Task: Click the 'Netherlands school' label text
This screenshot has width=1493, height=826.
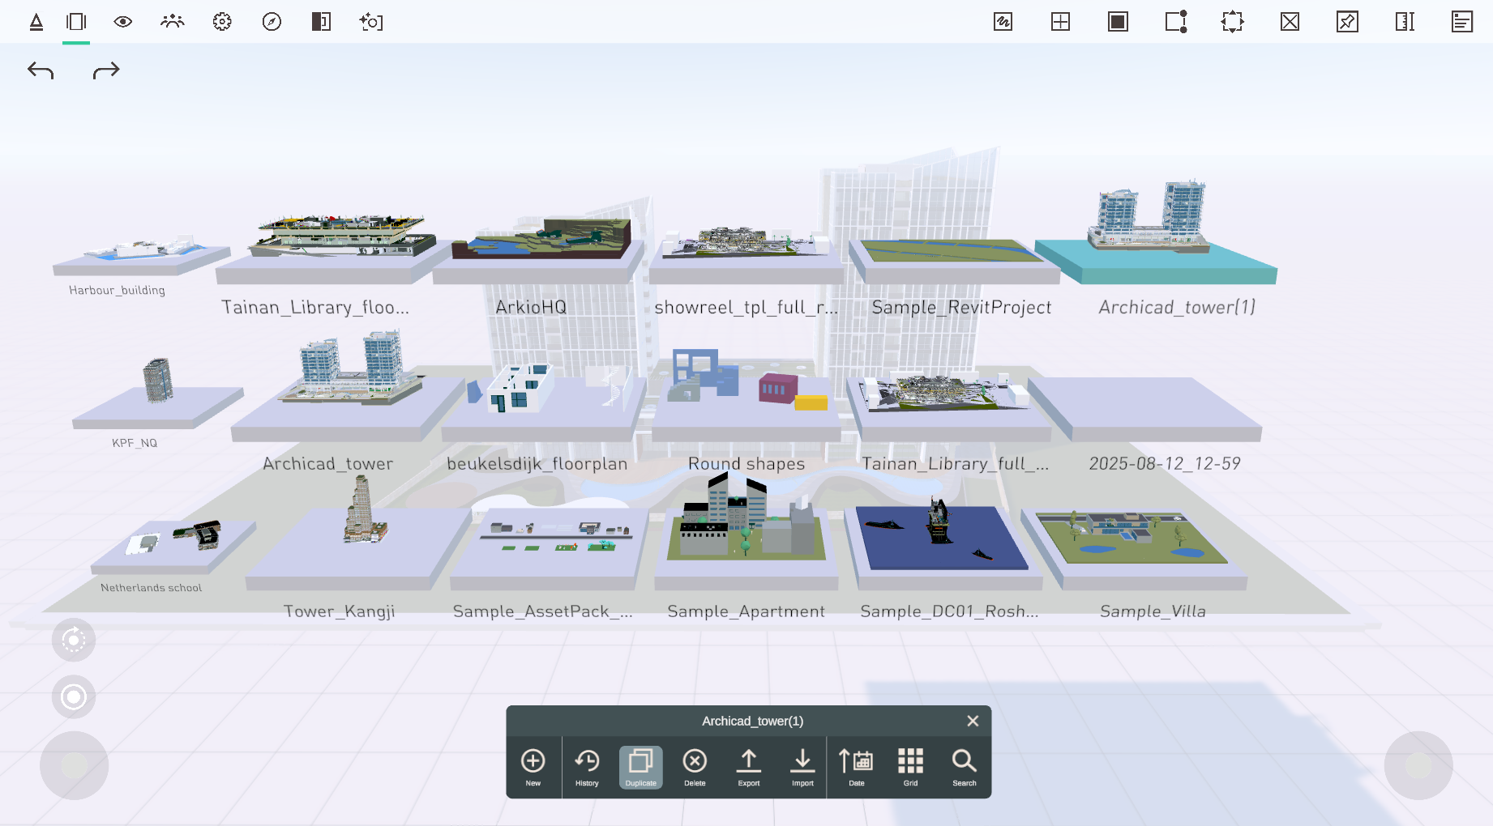Action: (152, 588)
